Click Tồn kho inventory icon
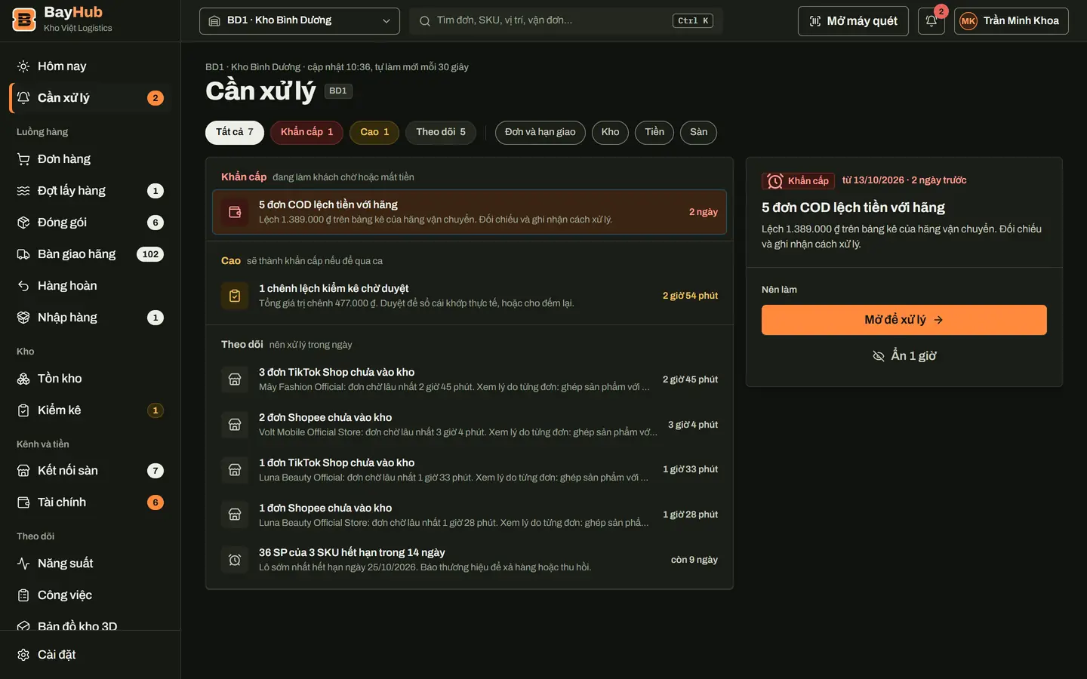Image resolution: width=1087 pixels, height=679 pixels. click(x=23, y=379)
